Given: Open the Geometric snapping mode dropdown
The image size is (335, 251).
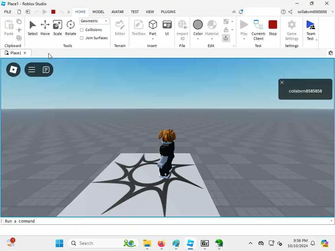Looking at the screenshot, I should coord(94,21).
